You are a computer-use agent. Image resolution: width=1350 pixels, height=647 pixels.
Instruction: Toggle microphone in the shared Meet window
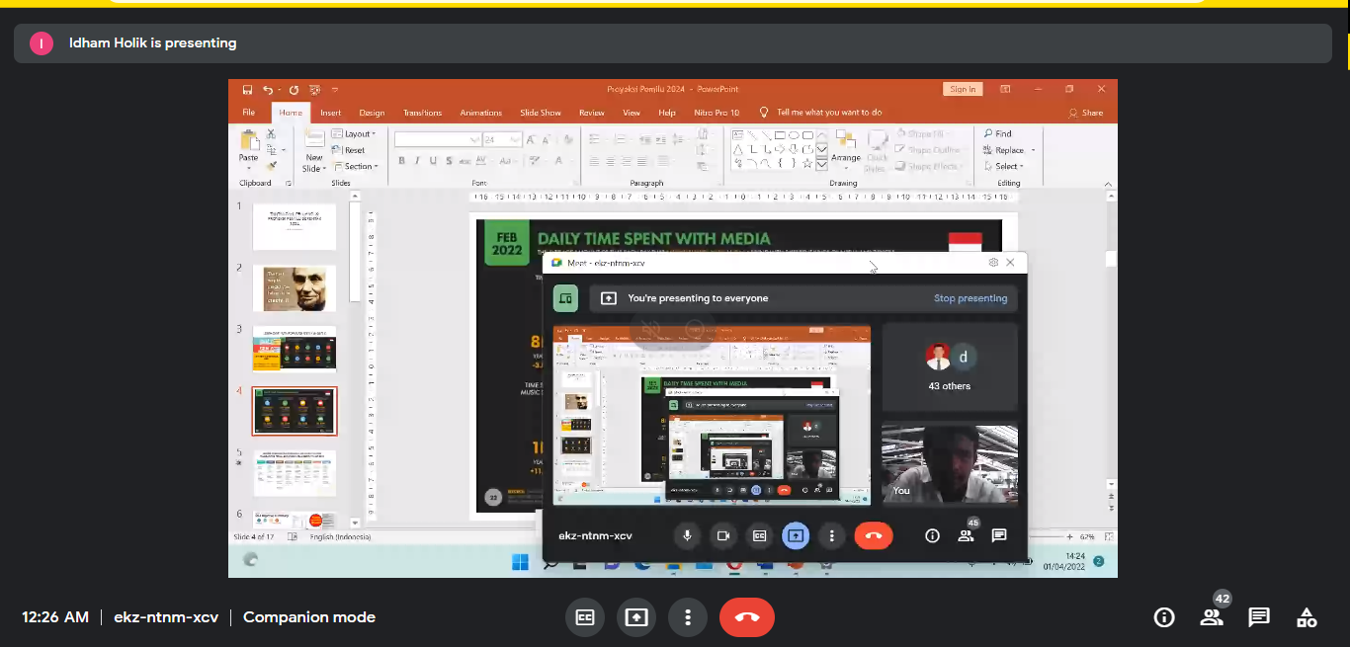687,535
